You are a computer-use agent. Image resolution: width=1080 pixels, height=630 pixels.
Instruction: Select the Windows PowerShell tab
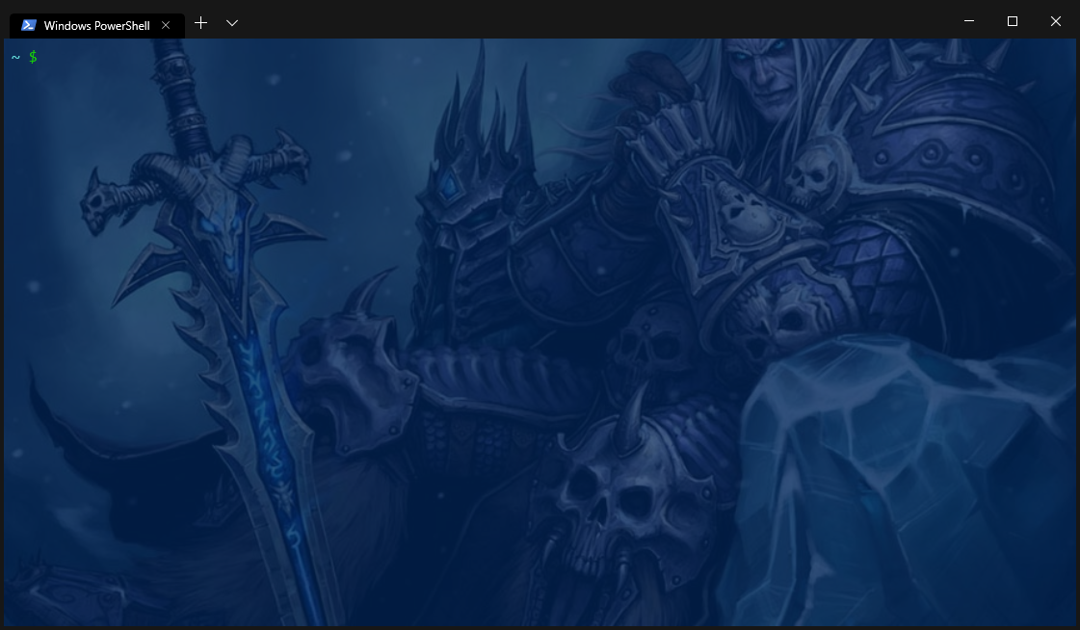96,25
